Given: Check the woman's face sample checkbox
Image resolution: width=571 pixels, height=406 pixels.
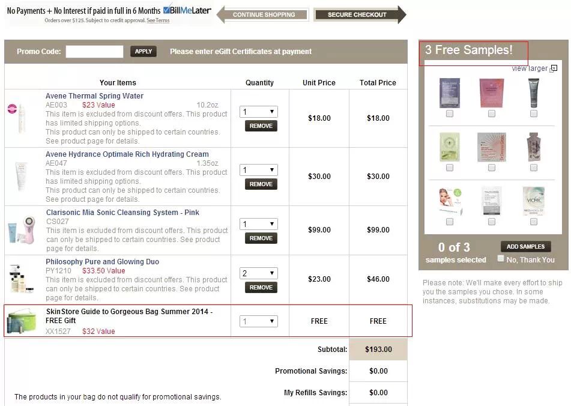Looking at the screenshot, I should tap(450, 222).
